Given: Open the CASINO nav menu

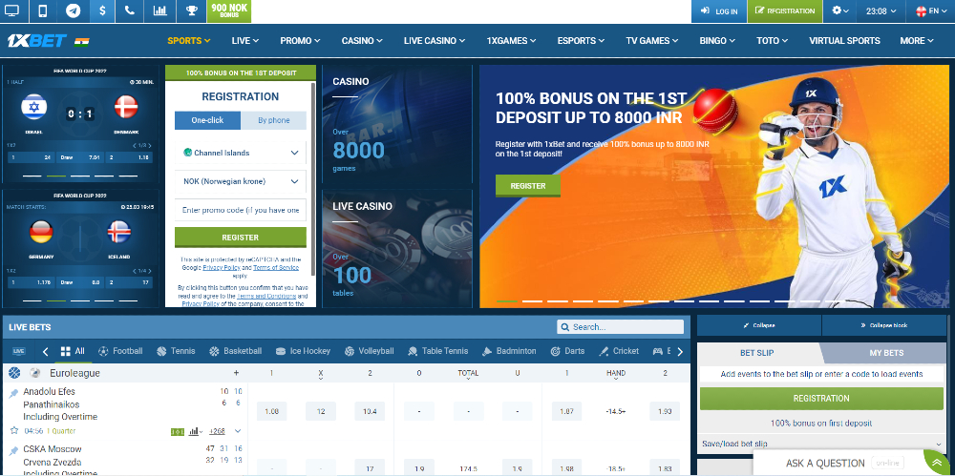Looking at the screenshot, I should click(x=362, y=41).
